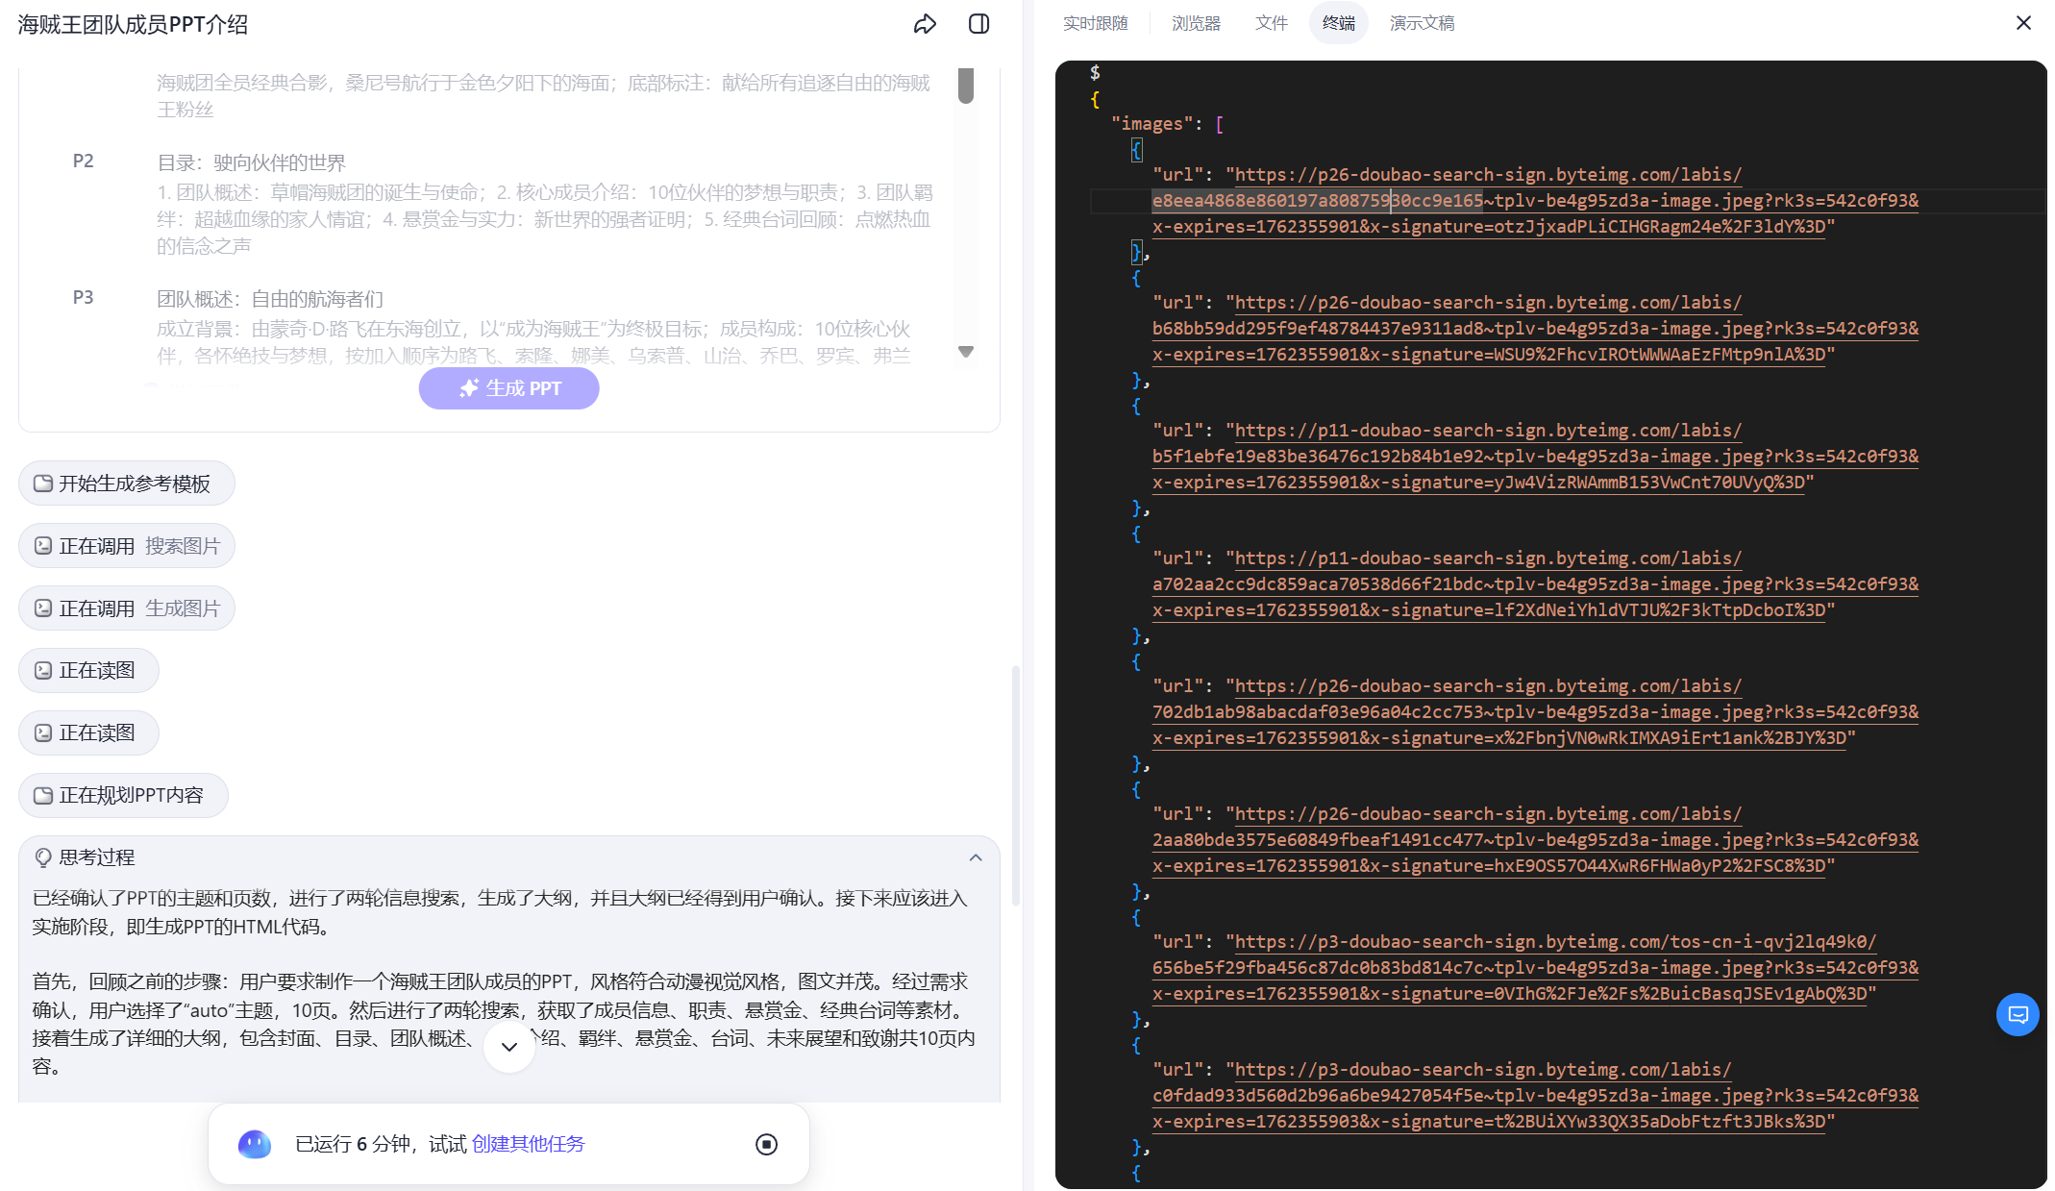Click the lightbulb icon beside 思考过程
This screenshot has height=1191, width=2055.
pos(43,857)
